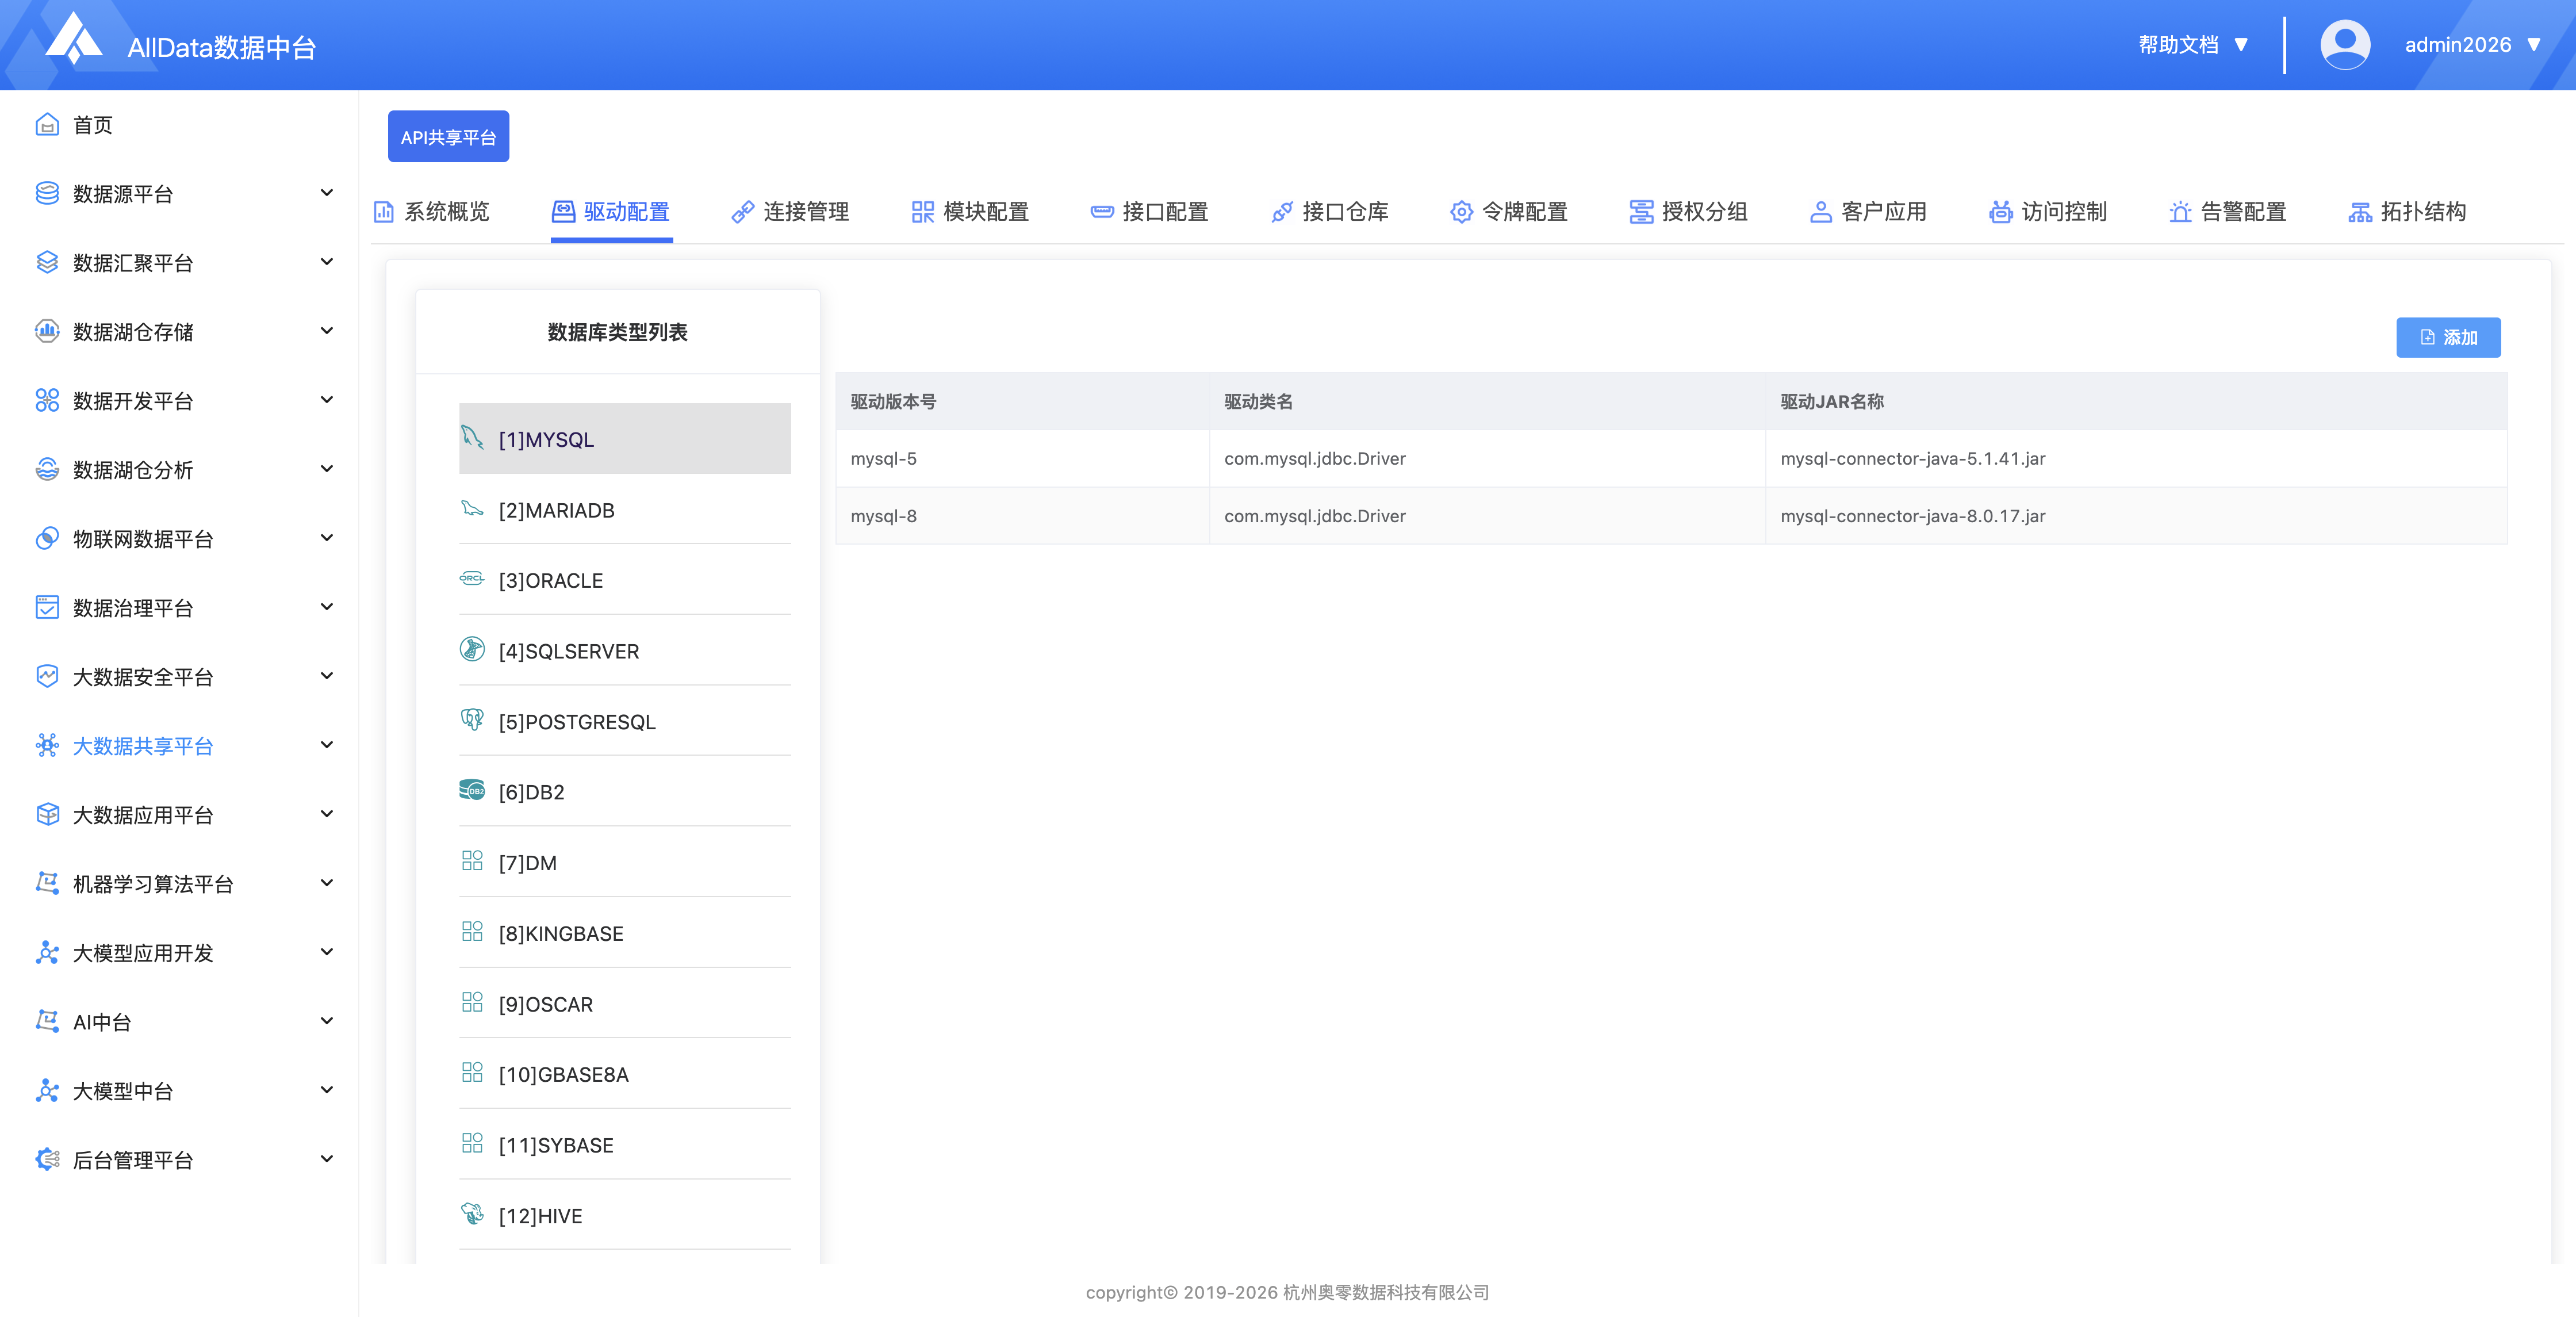
Task: Click the 大模型应用开发 icon
Action: click(47, 952)
